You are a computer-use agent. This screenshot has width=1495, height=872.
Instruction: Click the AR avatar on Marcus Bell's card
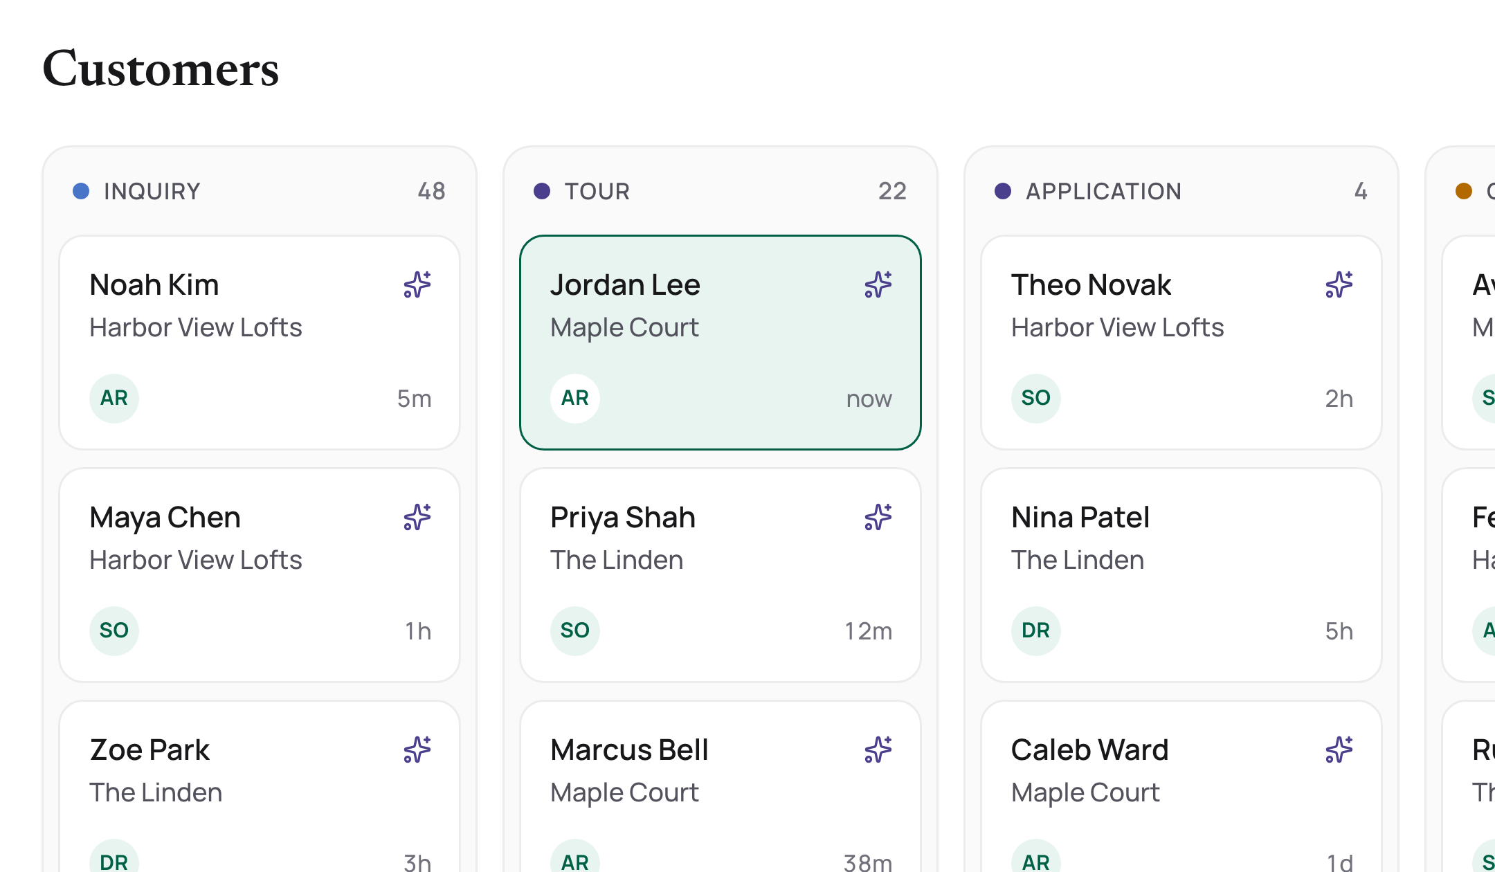(575, 856)
